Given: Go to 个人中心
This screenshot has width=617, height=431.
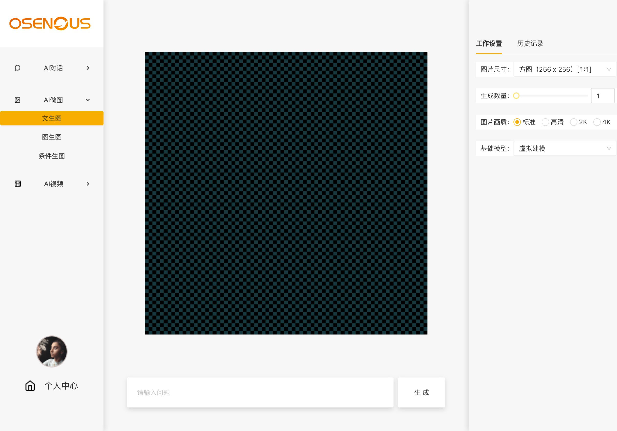Looking at the screenshot, I should [x=61, y=385].
